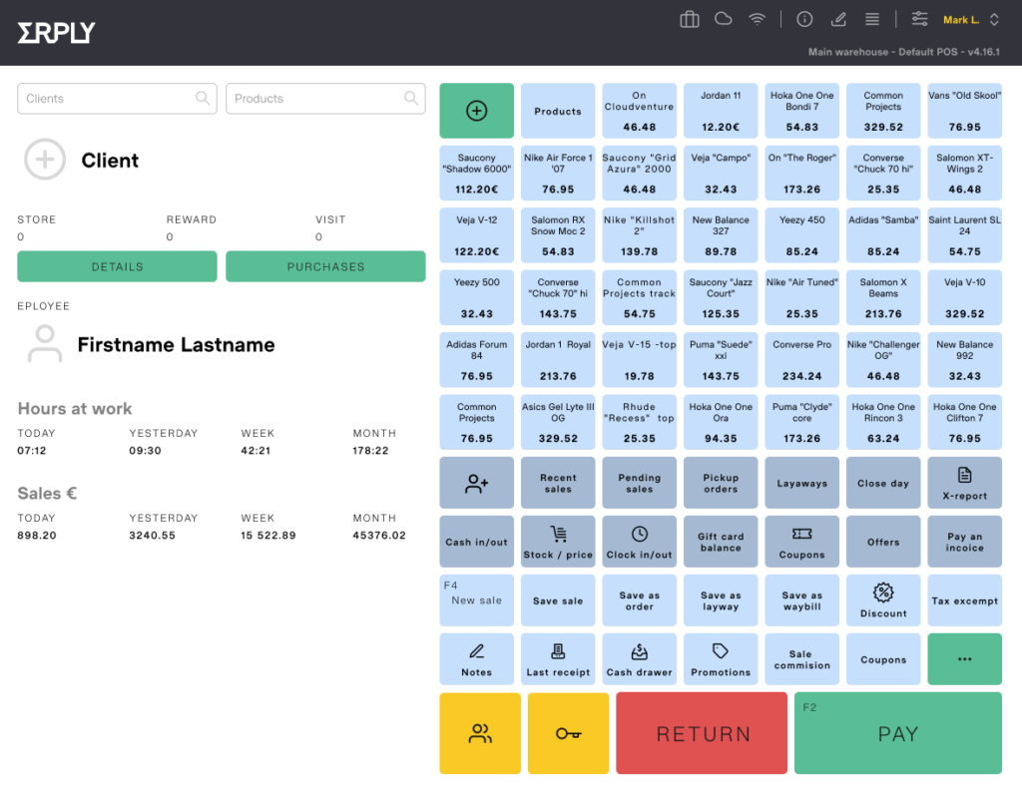Image resolution: width=1022 pixels, height=788 pixels.
Task: Add On Cloudventure to the sale
Action: point(639,111)
